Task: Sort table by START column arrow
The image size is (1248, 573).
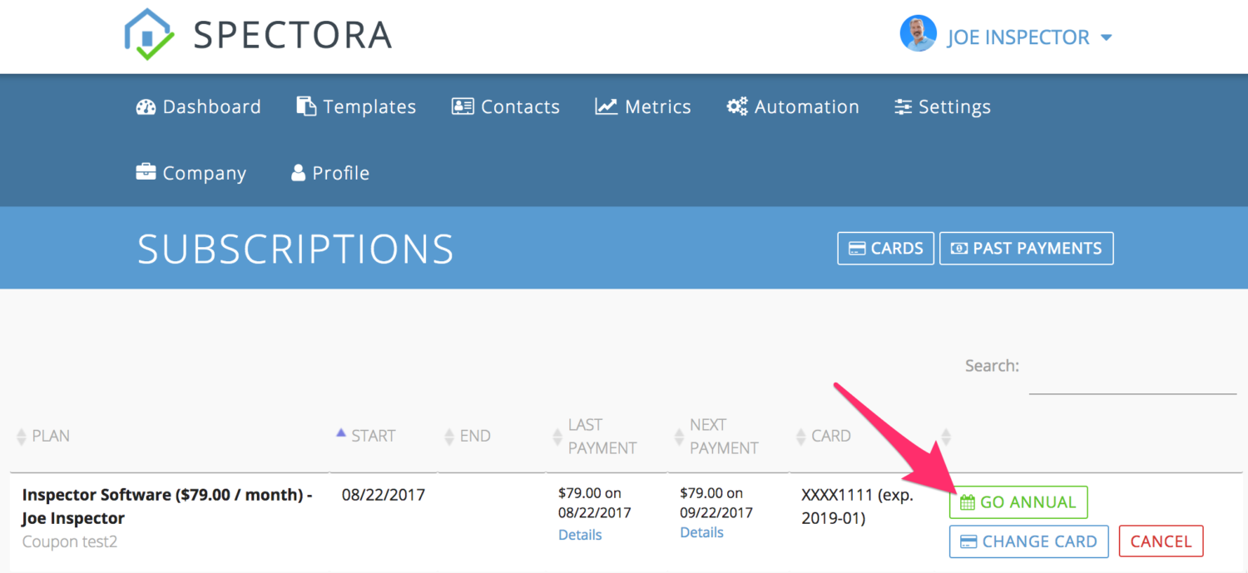Action: click(x=340, y=432)
